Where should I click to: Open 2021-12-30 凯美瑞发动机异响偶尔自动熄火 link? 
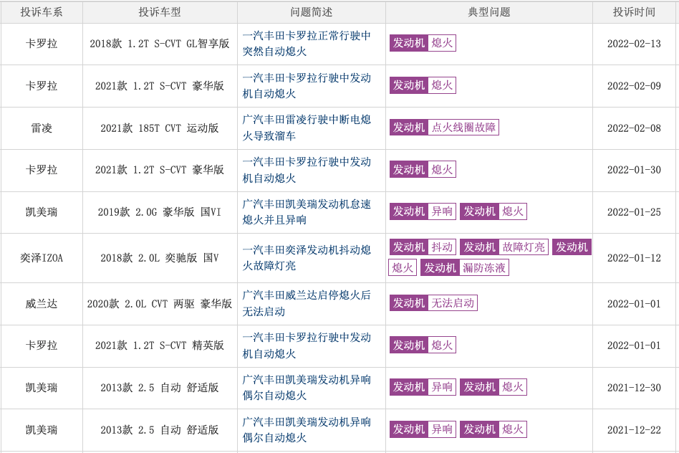[x=307, y=388]
